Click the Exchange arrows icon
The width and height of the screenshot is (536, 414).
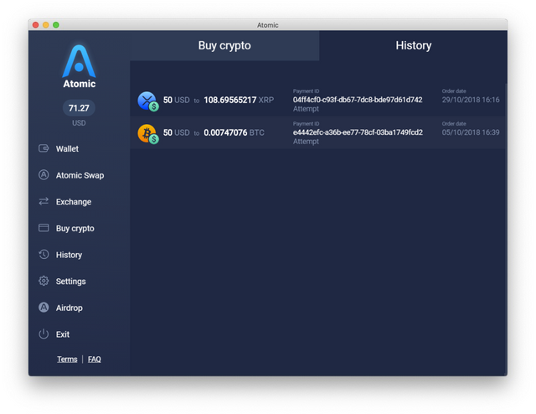click(x=44, y=201)
